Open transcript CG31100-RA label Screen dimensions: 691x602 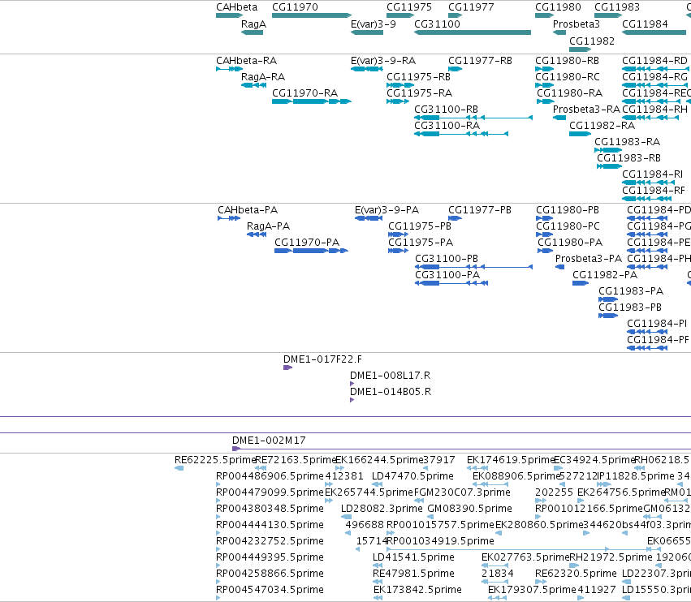(447, 126)
